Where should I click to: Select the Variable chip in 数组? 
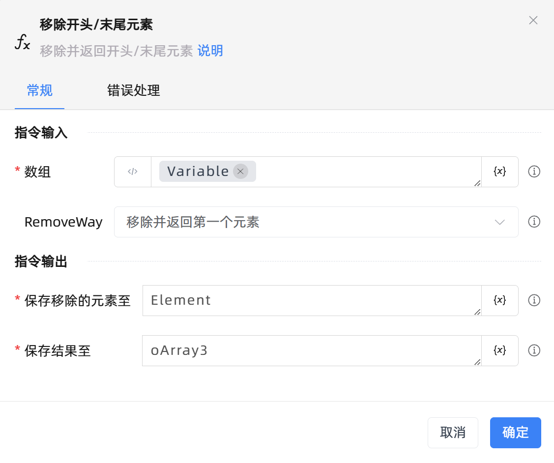tap(197, 171)
